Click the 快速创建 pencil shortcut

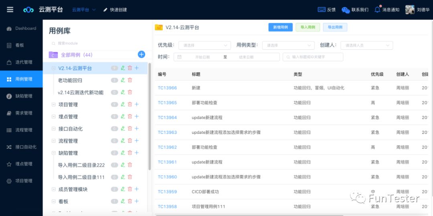[115, 10]
